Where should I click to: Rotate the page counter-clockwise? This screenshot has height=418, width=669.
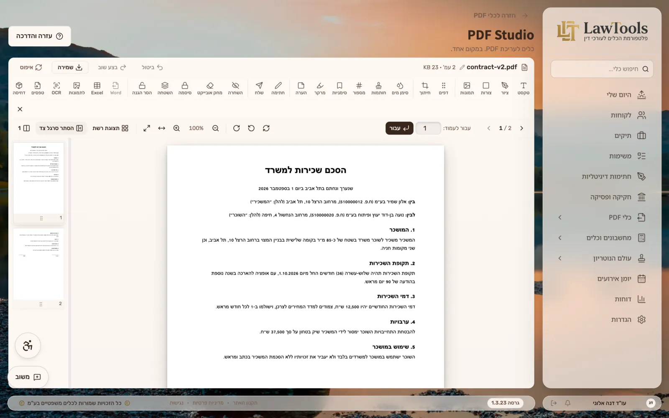pyautogui.click(x=251, y=128)
